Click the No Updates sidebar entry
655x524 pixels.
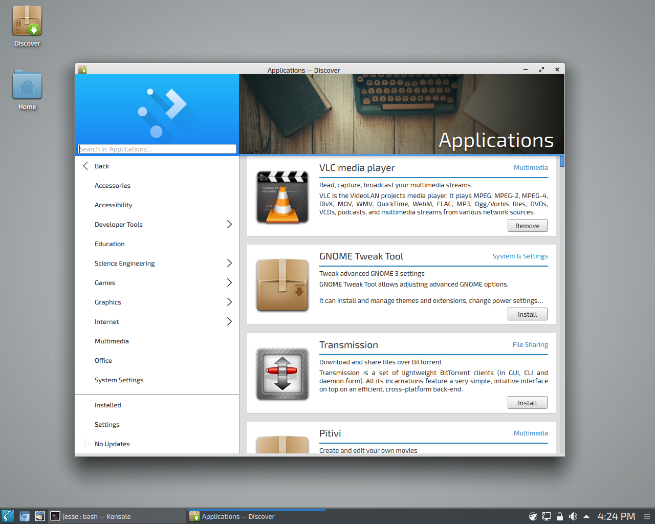(157, 444)
